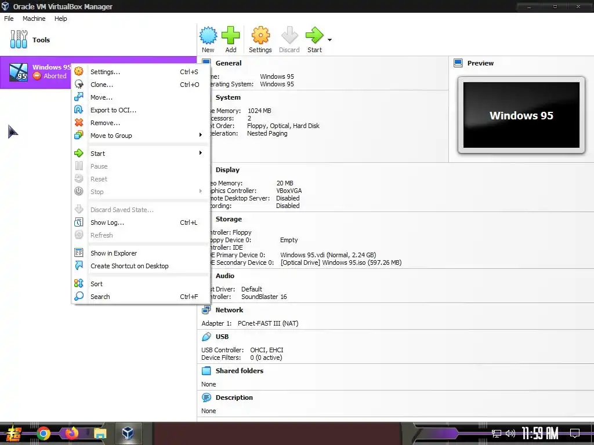Click the gear icon beside Settings... in menu
The width and height of the screenshot is (594, 445).
(79, 71)
